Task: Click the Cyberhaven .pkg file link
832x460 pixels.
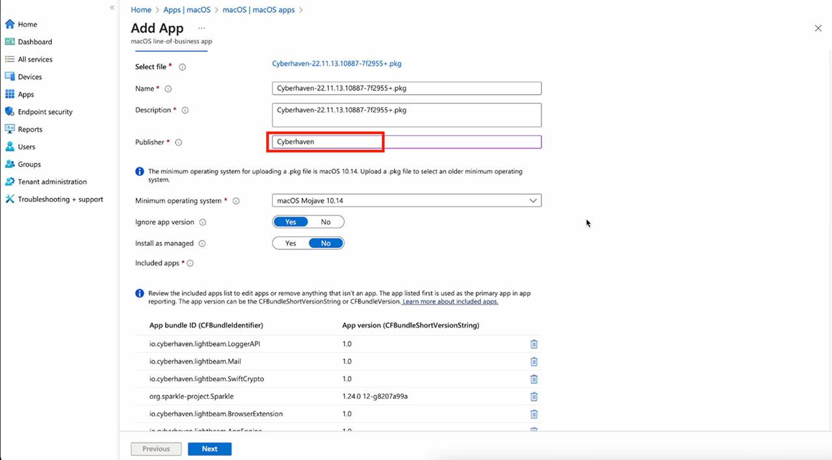Action: 337,64
